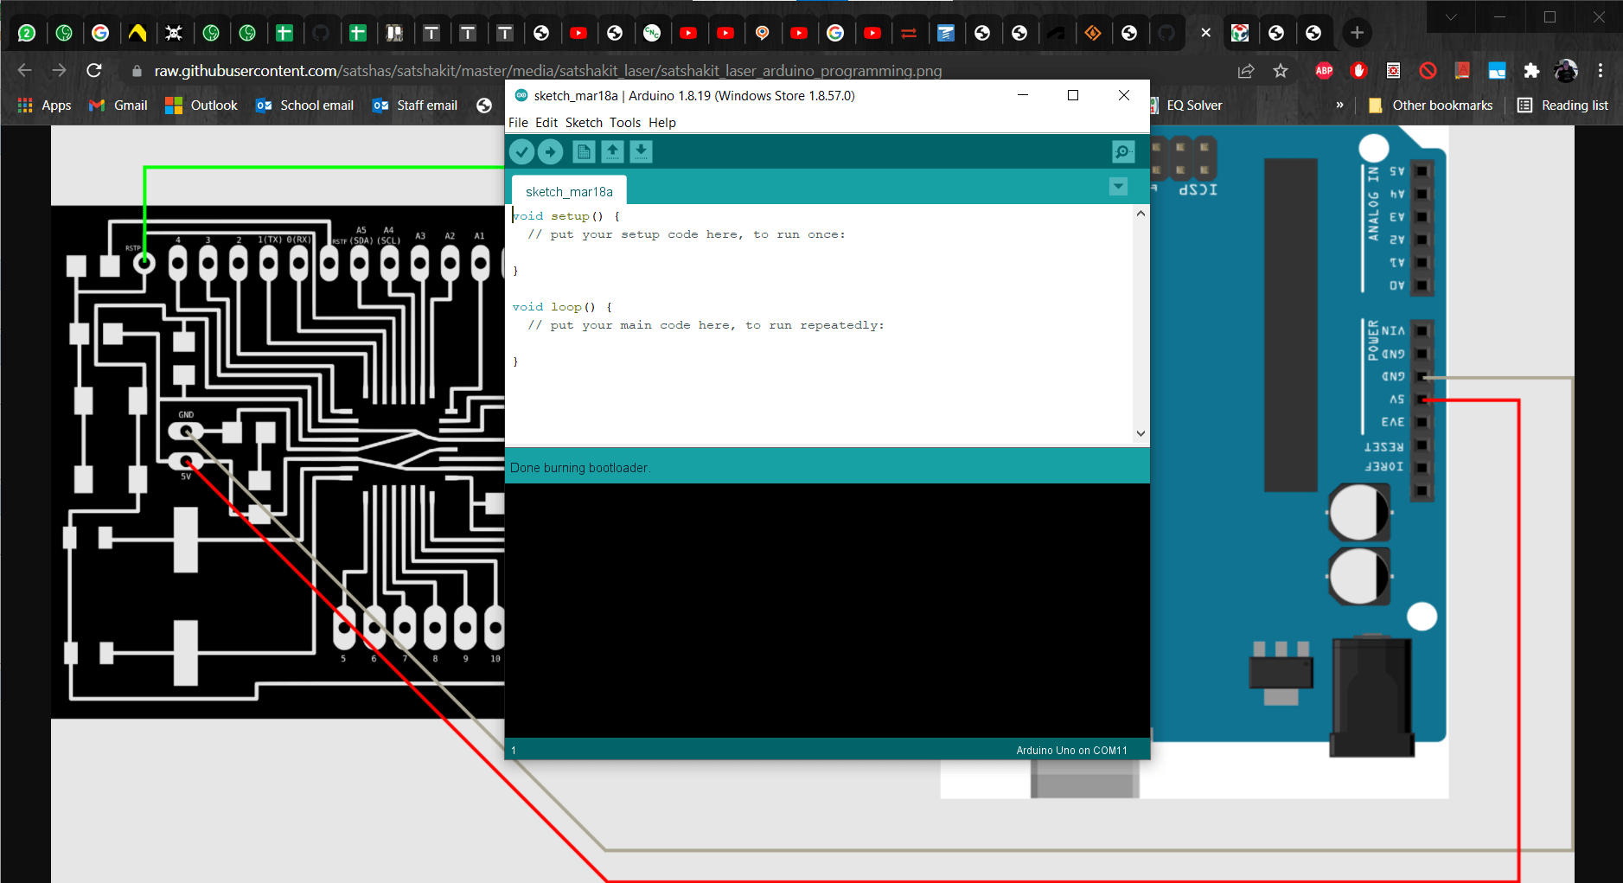Image resolution: width=1623 pixels, height=883 pixels.
Task: Click the 'void setup() {' code line
Action: (566, 216)
